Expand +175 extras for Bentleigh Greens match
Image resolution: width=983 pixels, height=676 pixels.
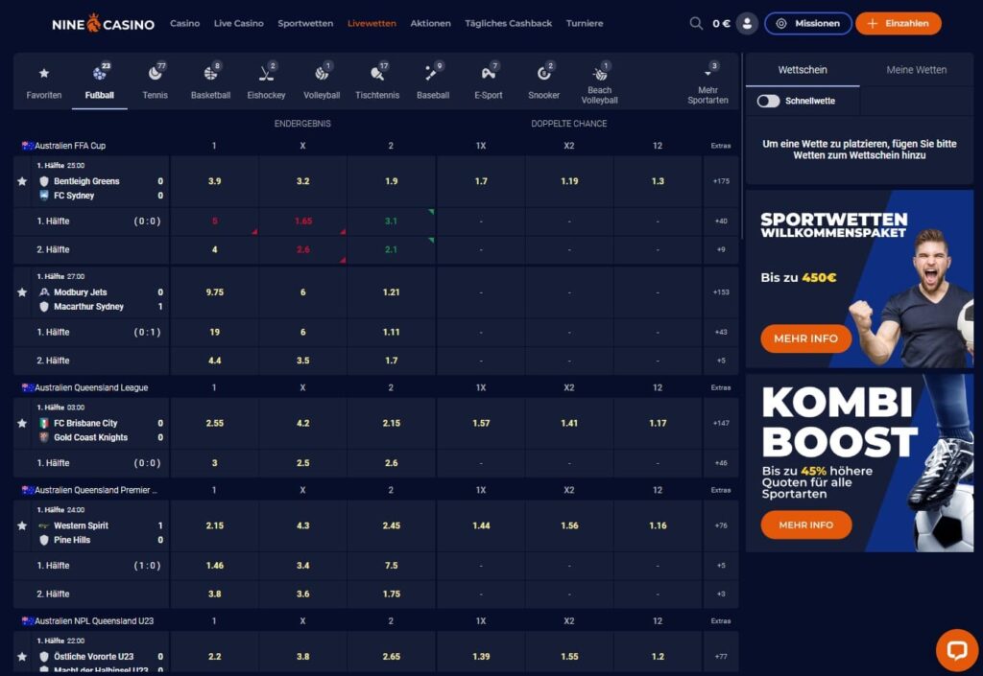(x=721, y=181)
